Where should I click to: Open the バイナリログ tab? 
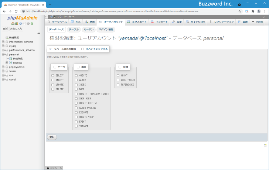click(195, 22)
